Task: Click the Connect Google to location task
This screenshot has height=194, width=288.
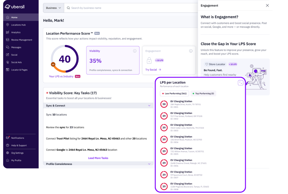Action: tap(82, 150)
